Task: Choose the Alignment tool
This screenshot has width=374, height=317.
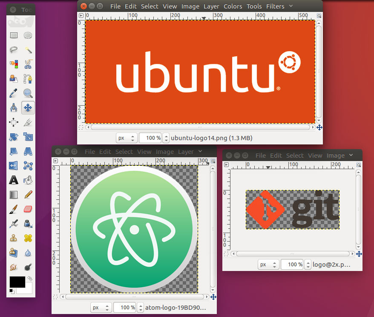Action: coord(14,122)
